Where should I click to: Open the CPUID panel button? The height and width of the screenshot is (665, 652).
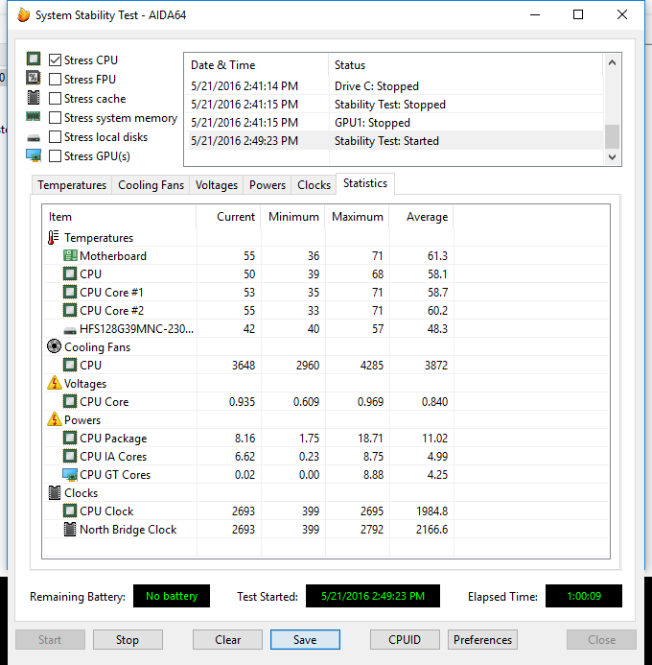405,639
